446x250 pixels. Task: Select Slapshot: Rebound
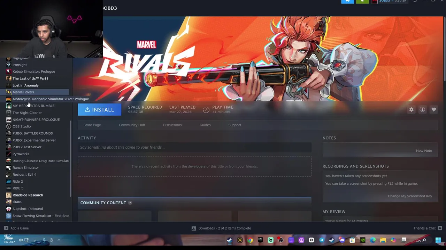(x=28, y=209)
